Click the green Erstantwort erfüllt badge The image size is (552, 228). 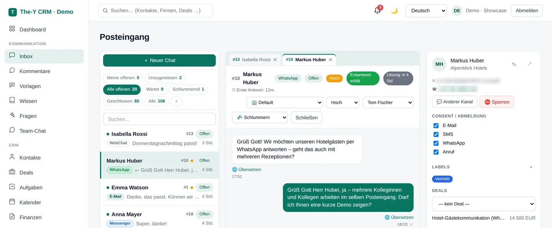pyautogui.click(x=363, y=78)
